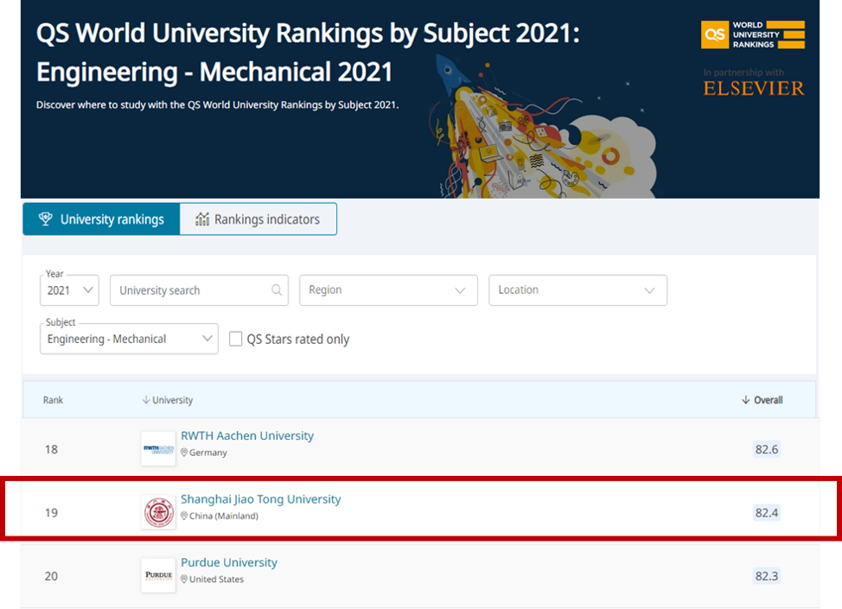Click the Purdue University logo
842x609 pixels.
coord(158,575)
